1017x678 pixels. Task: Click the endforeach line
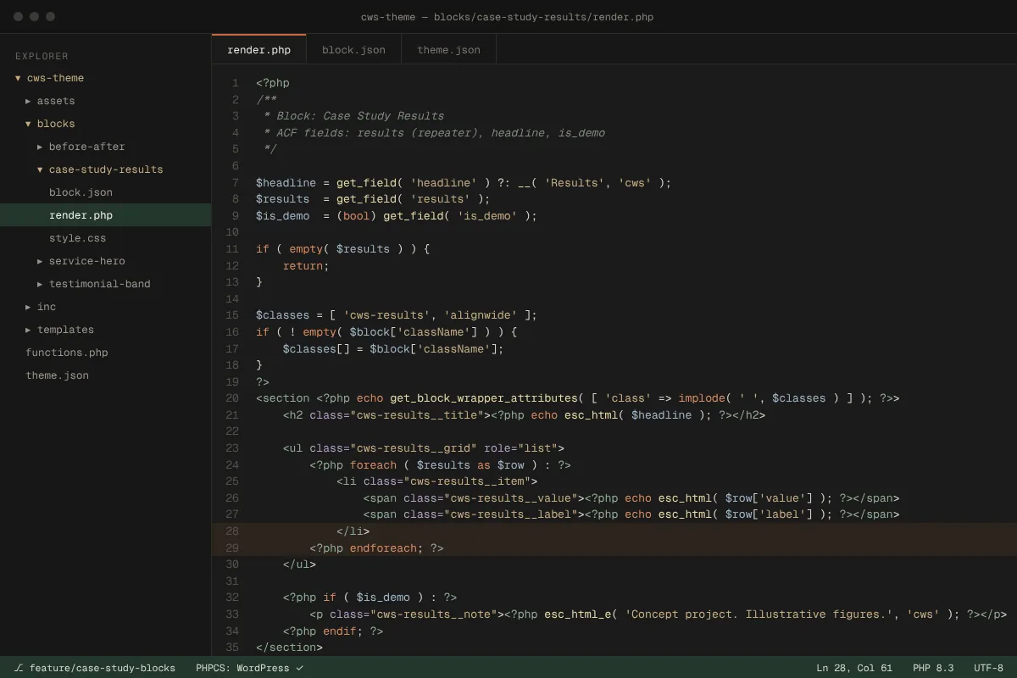[376, 548]
